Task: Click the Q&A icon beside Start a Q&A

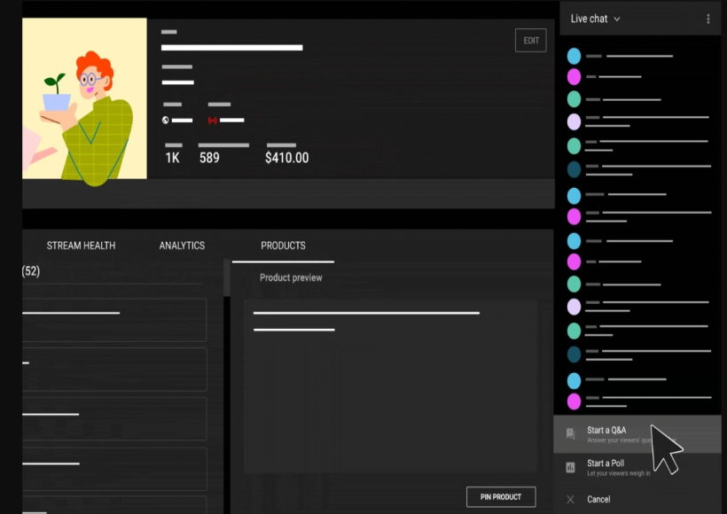Action: pos(570,434)
